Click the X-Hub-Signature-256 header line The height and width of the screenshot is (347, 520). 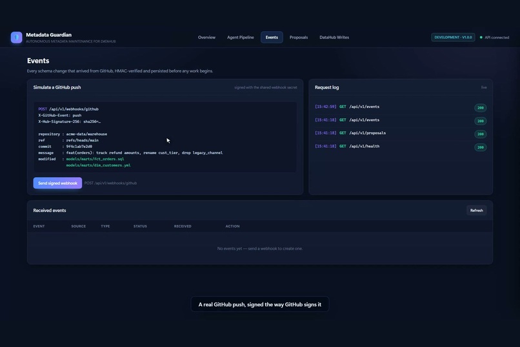[x=69, y=121]
